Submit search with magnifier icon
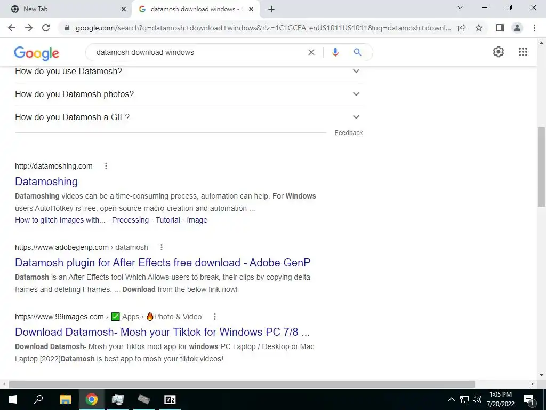 [357, 52]
